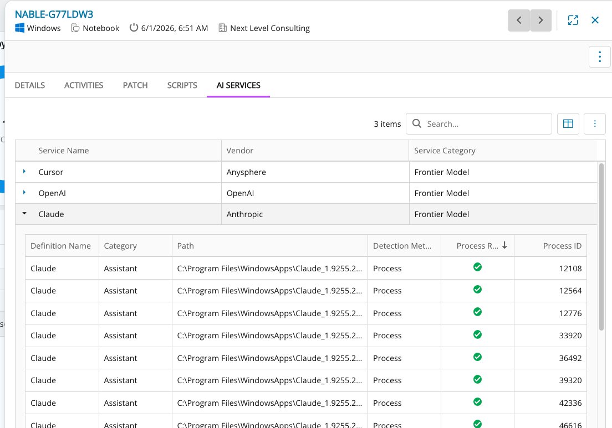Collapse the Claude service row
This screenshot has width=612, height=428.
coord(24,214)
